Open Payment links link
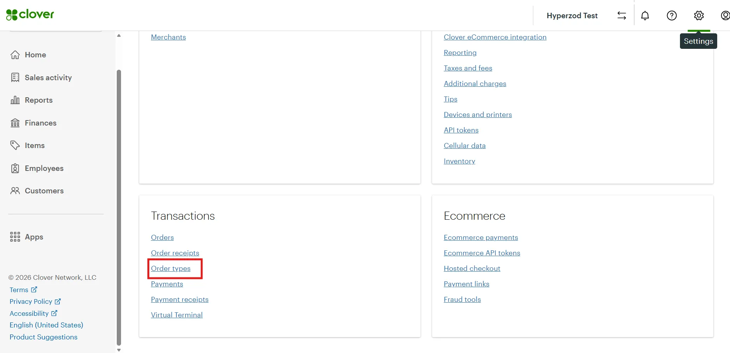The height and width of the screenshot is (353, 730). 467,284
